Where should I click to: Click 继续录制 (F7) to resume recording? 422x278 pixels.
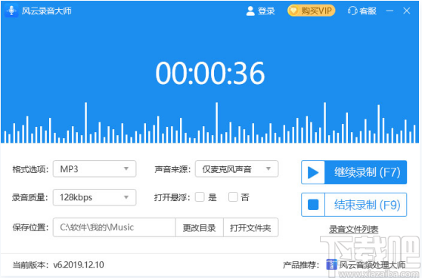[354, 172]
